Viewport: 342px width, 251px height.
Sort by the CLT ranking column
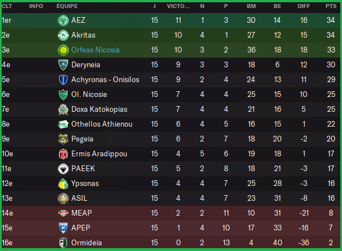click(x=7, y=6)
